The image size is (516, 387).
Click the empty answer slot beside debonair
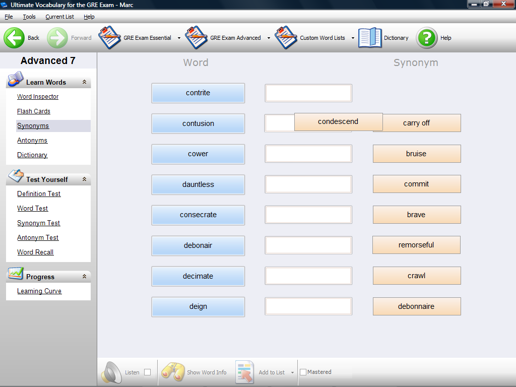pos(308,245)
